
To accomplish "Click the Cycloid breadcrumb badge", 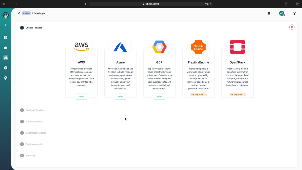I will (26, 13).
